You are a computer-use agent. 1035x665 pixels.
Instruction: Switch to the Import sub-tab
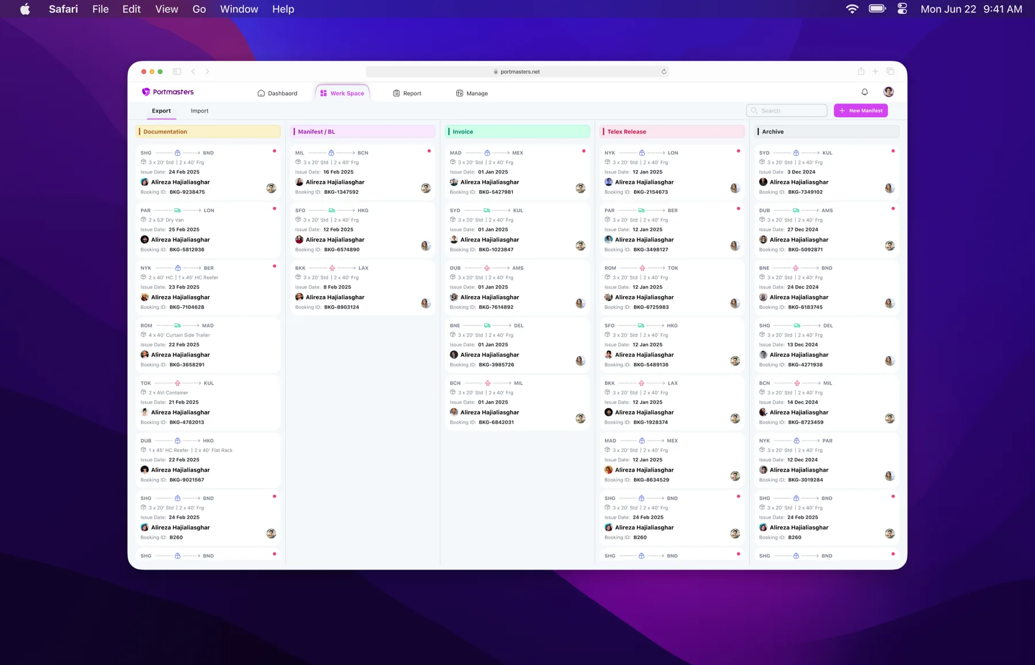click(200, 111)
